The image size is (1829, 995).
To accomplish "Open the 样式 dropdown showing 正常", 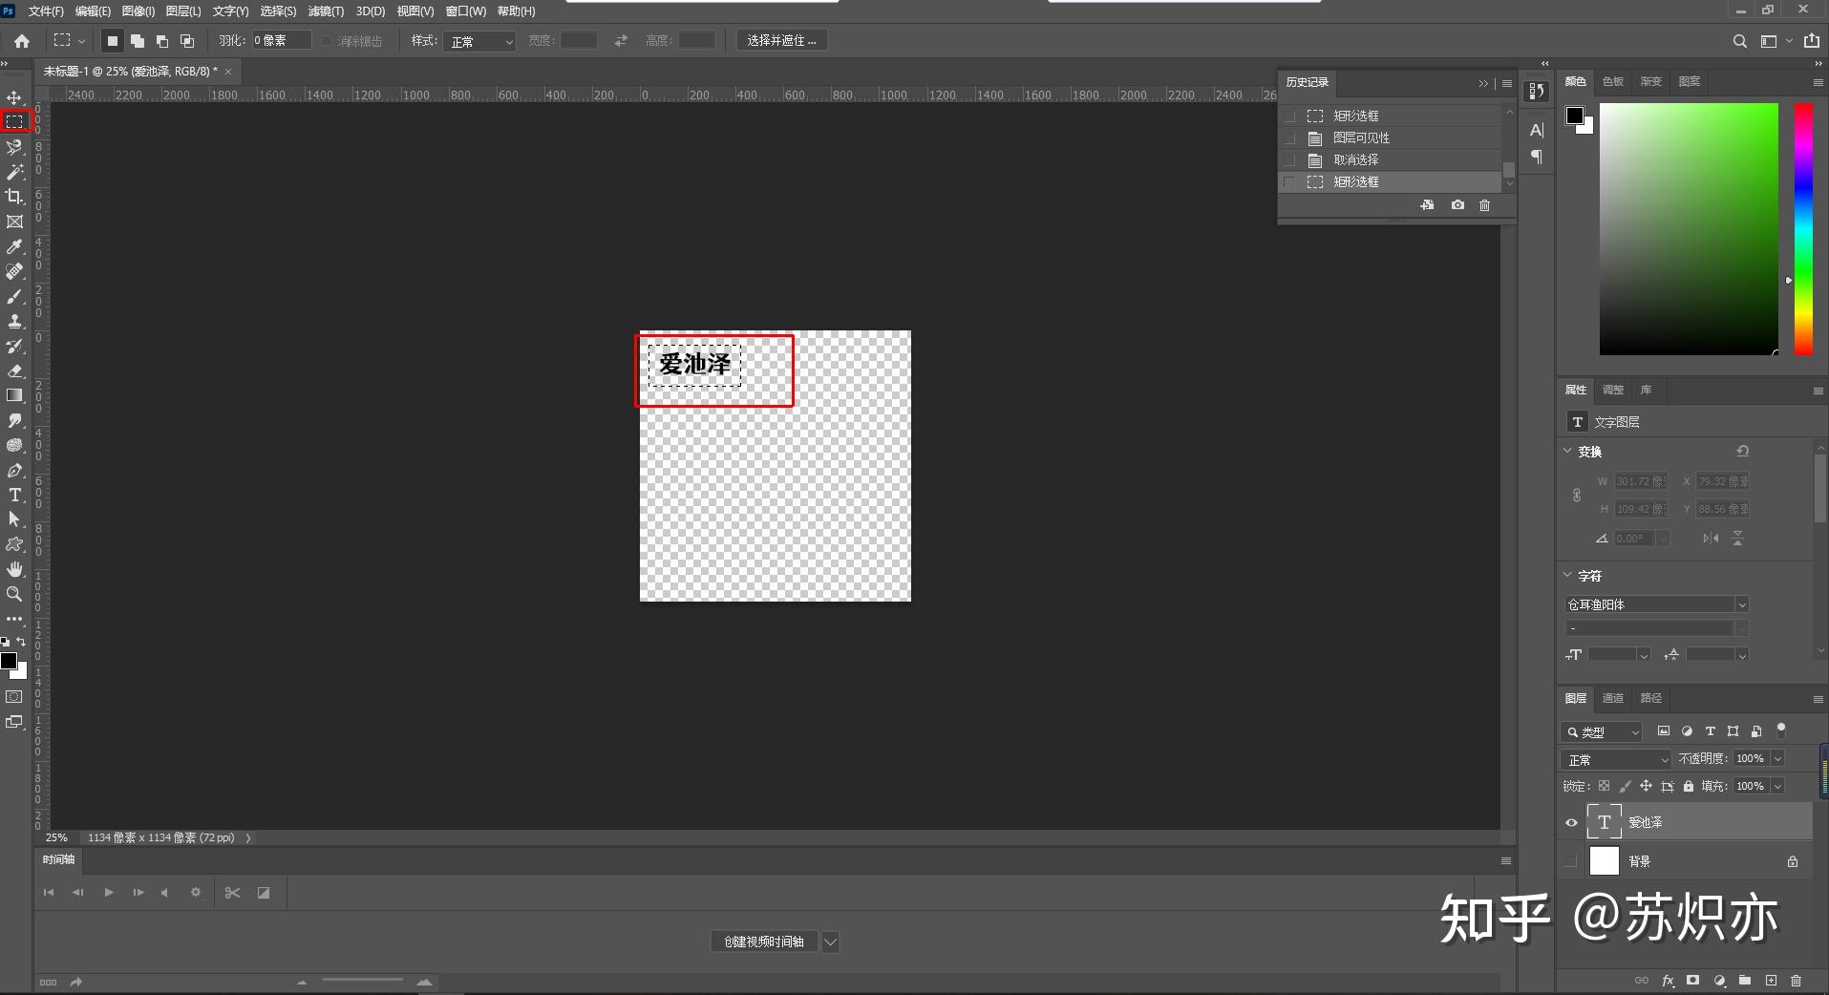I will tap(479, 41).
